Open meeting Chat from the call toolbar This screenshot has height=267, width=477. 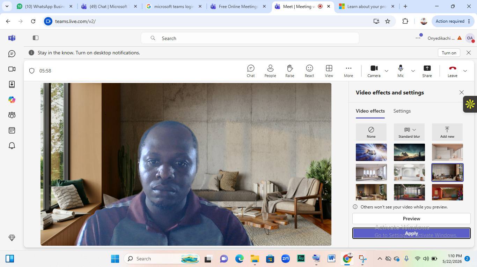coord(251,71)
